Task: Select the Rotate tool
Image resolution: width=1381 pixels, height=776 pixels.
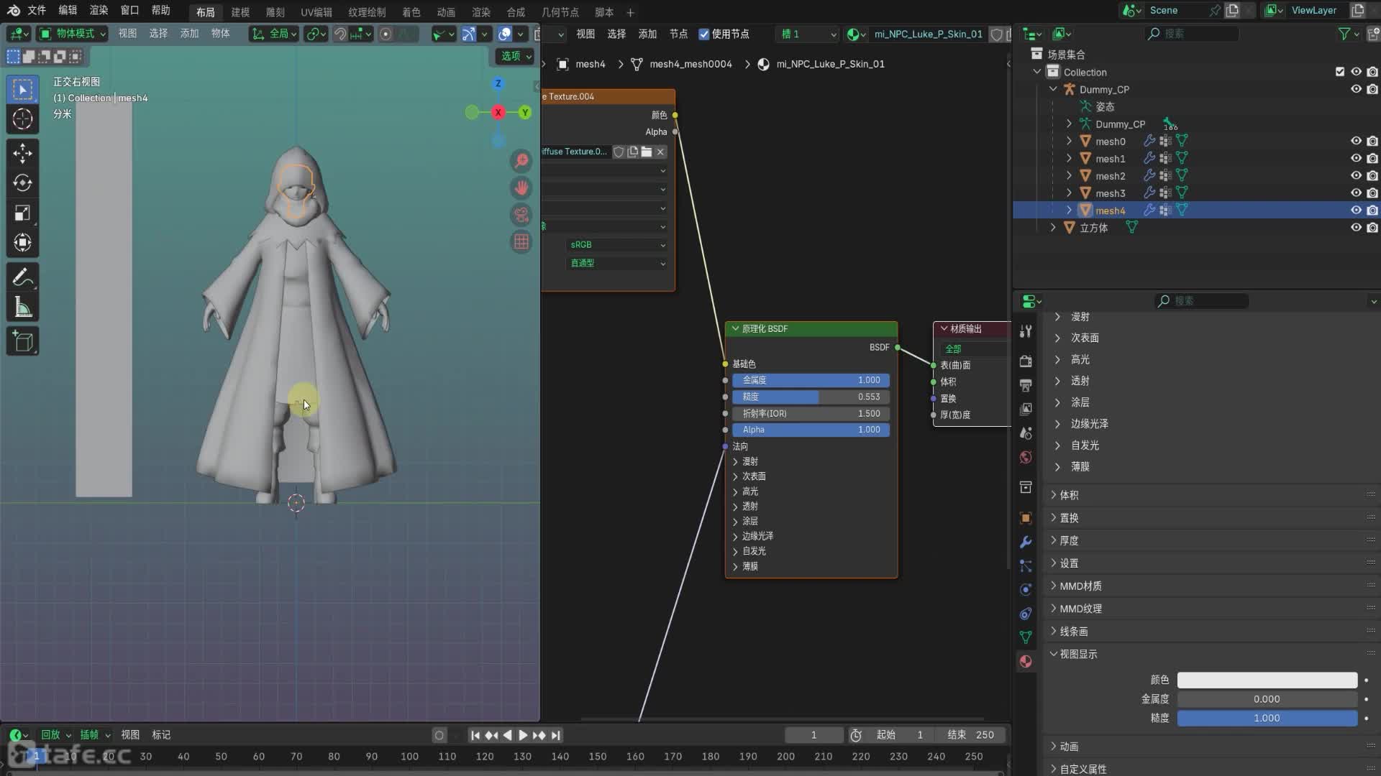Action: pos(22,183)
